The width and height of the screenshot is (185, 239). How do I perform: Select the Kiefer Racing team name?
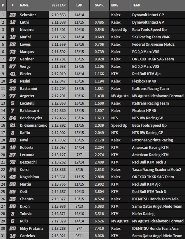point(143,214)
